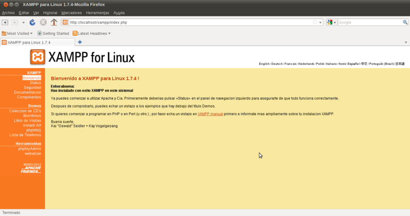Click inside the Google search field

tap(369, 23)
